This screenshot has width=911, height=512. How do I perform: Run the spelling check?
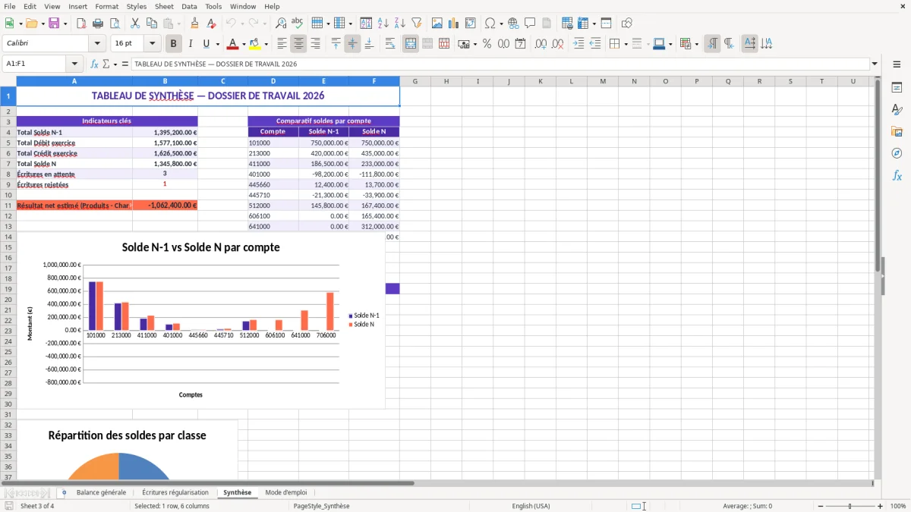click(x=298, y=24)
